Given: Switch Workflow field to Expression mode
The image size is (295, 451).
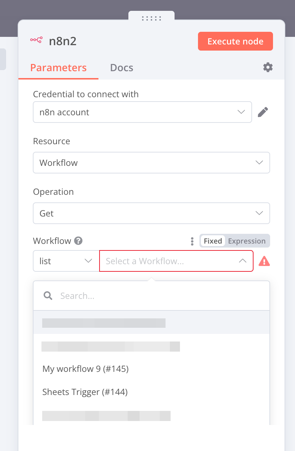Looking at the screenshot, I should 247,241.
